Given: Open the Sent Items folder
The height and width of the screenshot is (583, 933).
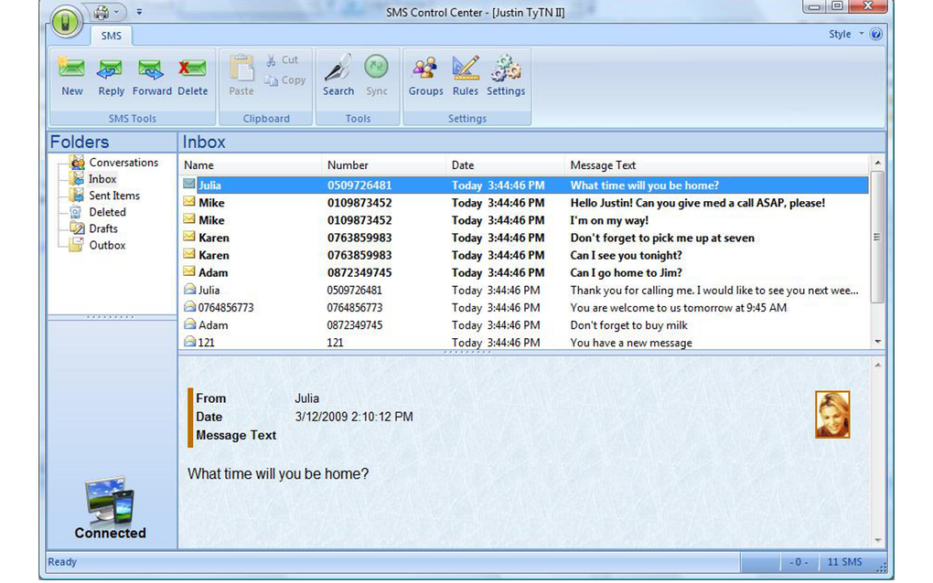Looking at the screenshot, I should (114, 196).
